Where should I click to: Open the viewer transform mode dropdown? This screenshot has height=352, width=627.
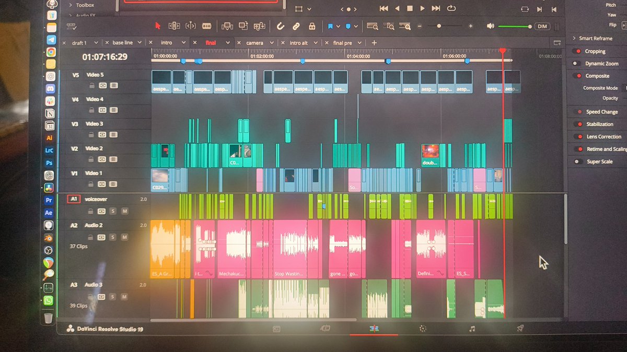(x=310, y=9)
